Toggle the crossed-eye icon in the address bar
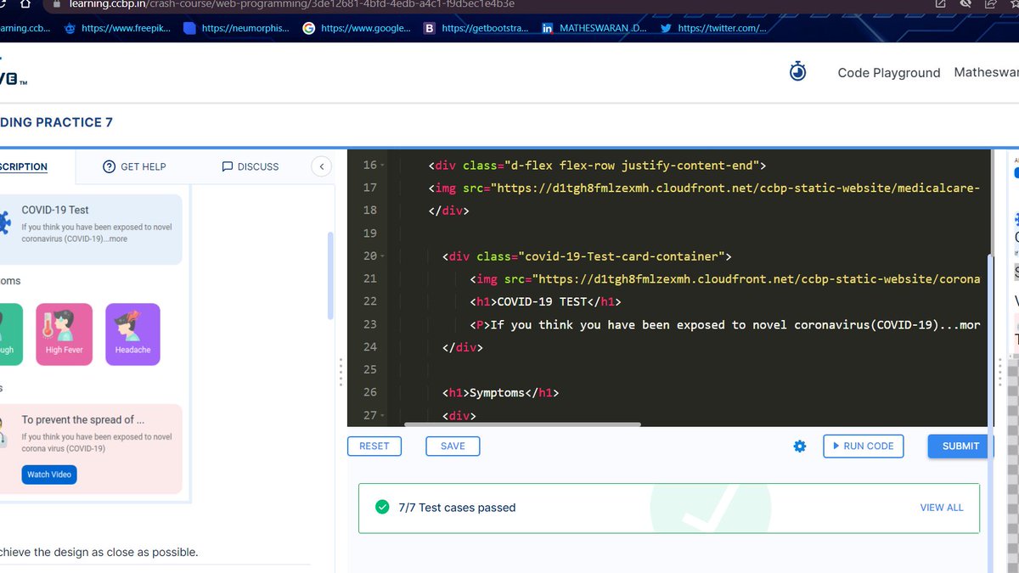 pyautogui.click(x=964, y=4)
